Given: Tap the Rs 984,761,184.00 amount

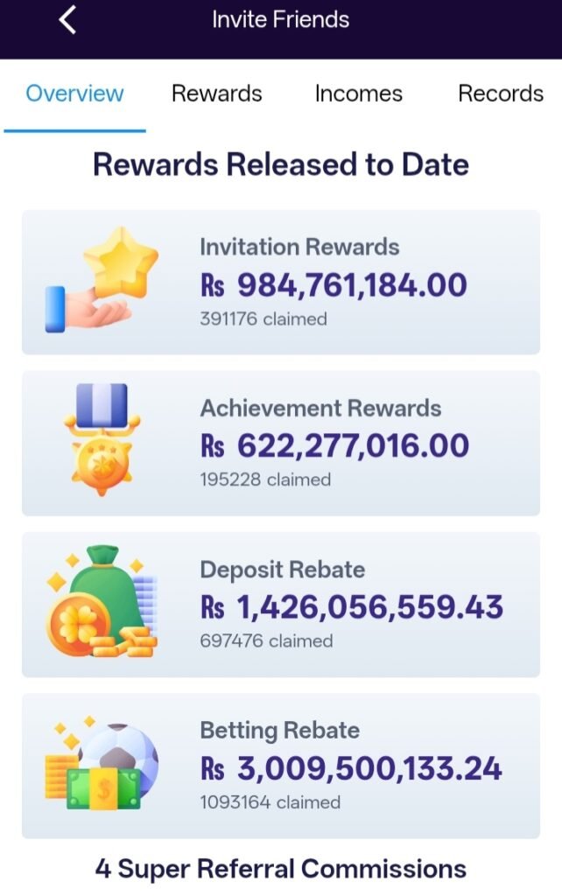Looking at the screenshot, I should pos(334,284).
